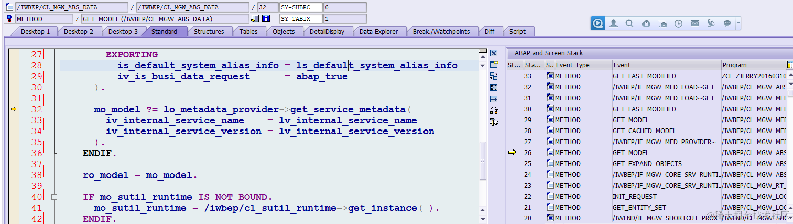The image size is (793, 224).
Task: Collapse the IF block at line 40
Action: 54,197
